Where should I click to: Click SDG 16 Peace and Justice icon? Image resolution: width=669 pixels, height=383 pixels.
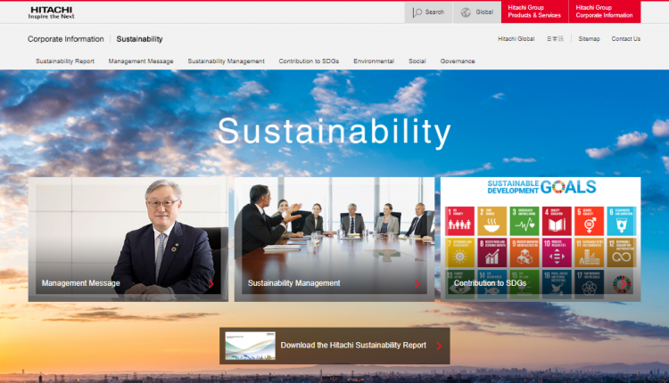pyautogui.click(x=557, y=284)
